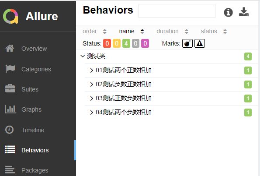
Task: Toggle the gray skipped status filter
Action: [x=135, y=43]
